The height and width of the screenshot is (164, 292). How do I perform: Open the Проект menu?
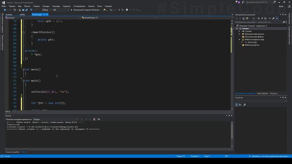pyautogui.click(x=27, y=6)
